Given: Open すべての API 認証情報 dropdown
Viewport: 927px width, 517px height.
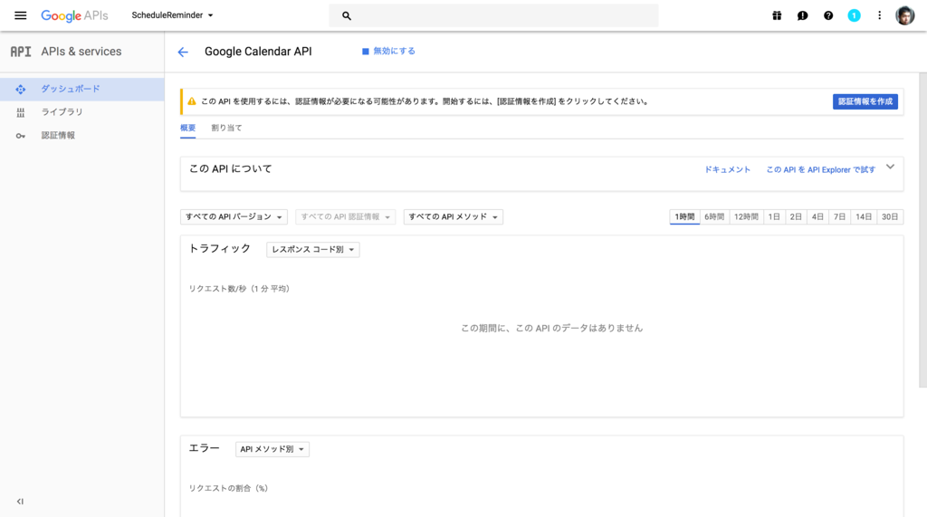Looking at the screenshot, I should [x=345, y=217].
